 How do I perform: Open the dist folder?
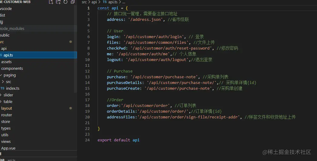click(3, 15)
